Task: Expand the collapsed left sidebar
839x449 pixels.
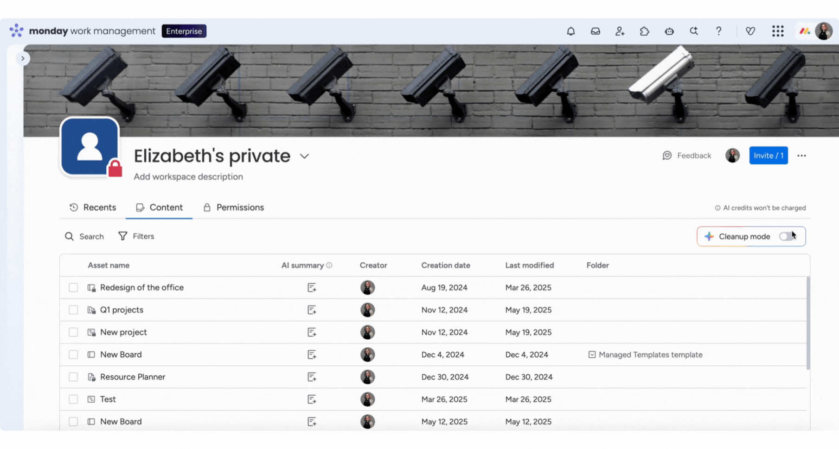Action: point(22,58)
